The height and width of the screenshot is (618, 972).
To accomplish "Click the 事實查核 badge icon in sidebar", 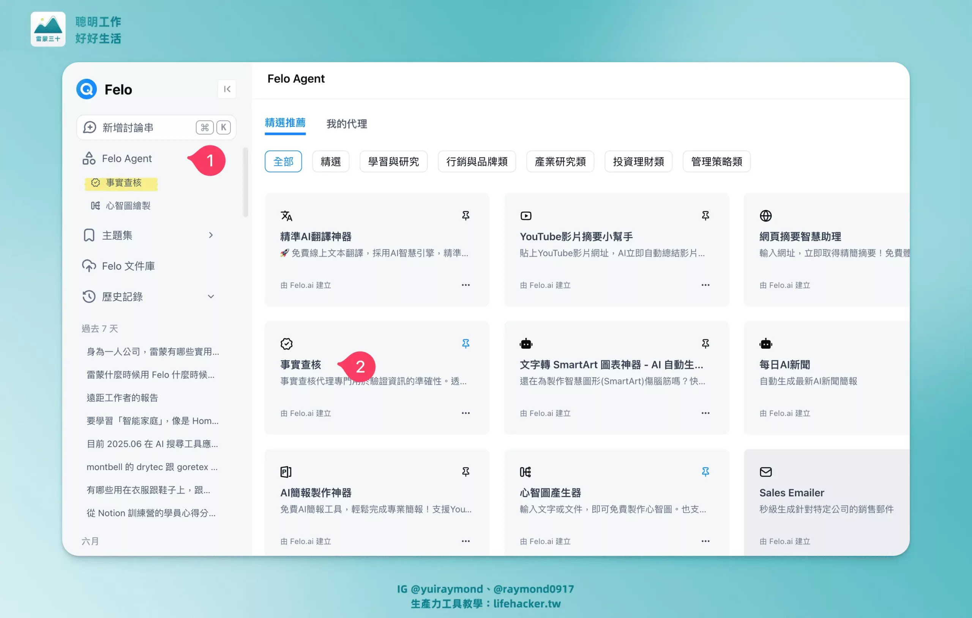I will click(x=95, y=183).
